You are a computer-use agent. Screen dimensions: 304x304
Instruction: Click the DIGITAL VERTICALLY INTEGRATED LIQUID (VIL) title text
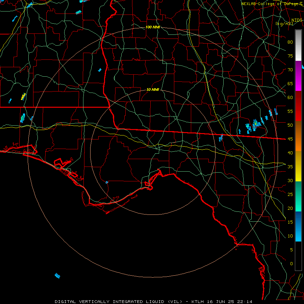click(x=119, y=302)
